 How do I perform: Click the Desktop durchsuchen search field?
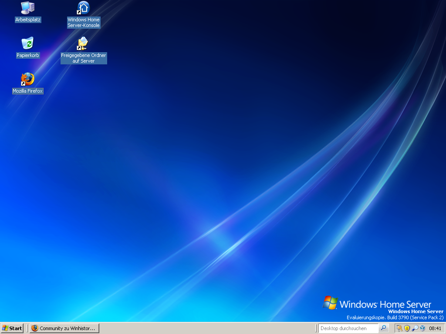coord(348,328)
